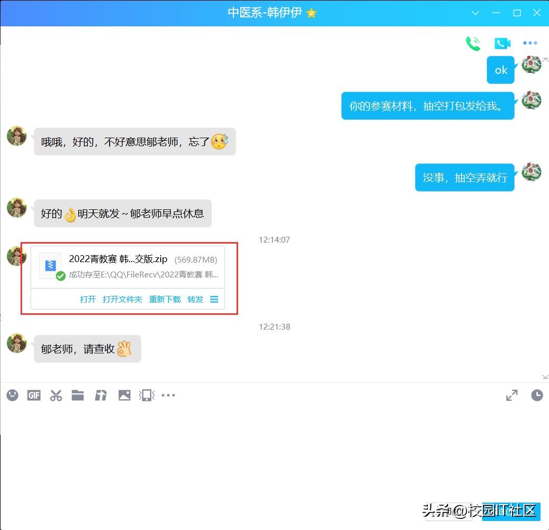This screenshot has width=549, height=530.
Task: Open the title bar chevron menu
Action: (475, 13)
